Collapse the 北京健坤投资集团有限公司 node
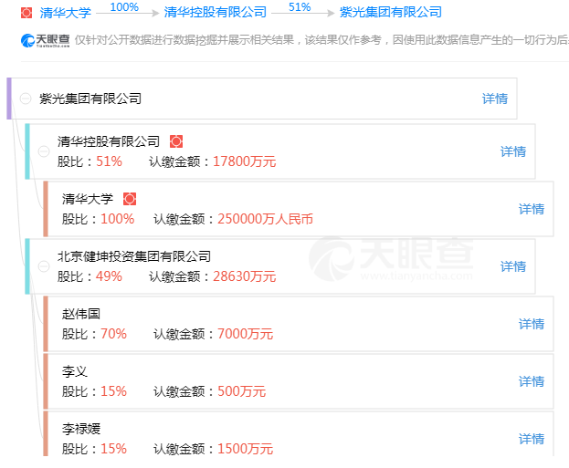Viewport: 569px width, 468px height. [x=44, y=266]
